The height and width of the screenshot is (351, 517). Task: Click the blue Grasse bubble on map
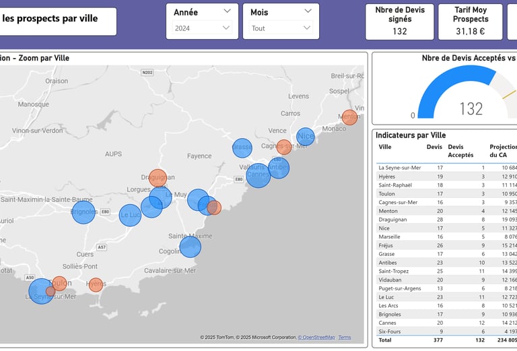(242, 148)
